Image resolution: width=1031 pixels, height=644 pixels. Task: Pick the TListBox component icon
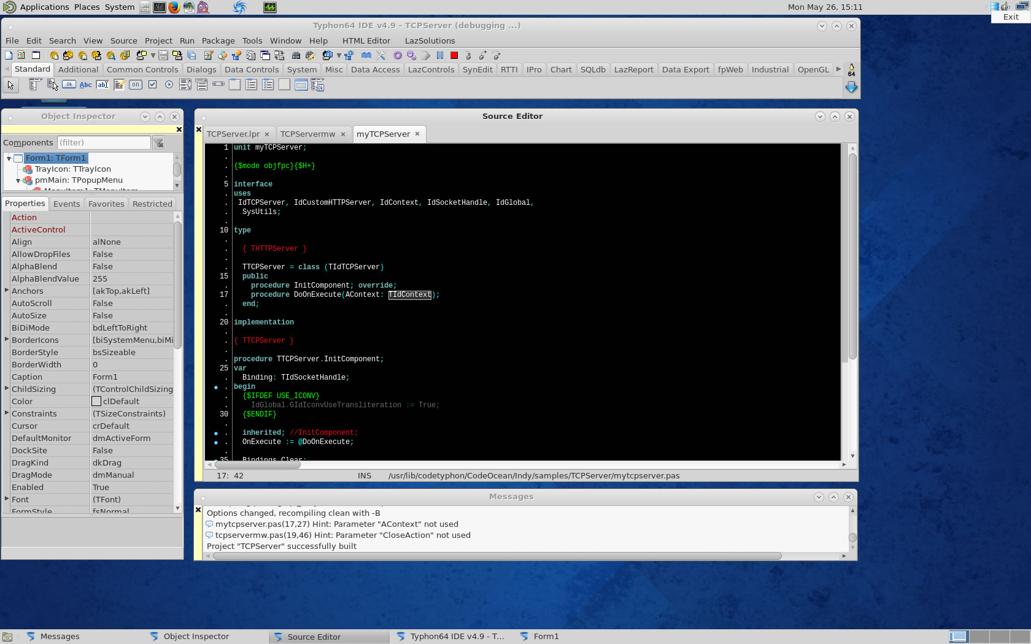[x=185, y=85]
